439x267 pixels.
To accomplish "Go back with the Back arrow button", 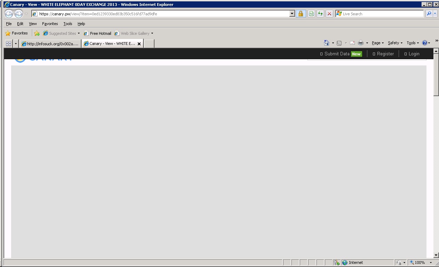I will point(9,14).
